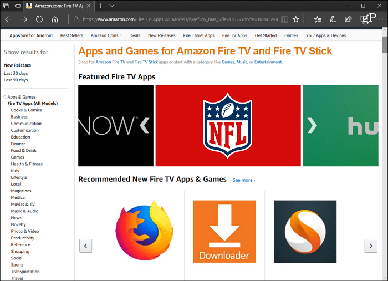
Task: Open the Fire TV Apps nav item
Action: 234,35
